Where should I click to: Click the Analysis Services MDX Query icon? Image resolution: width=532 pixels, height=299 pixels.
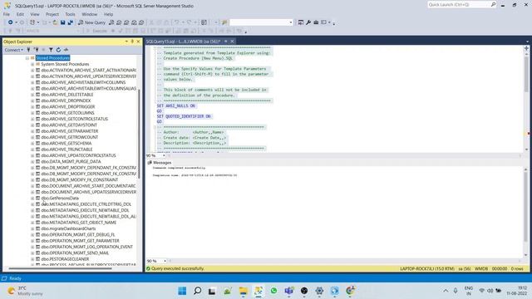click(x=119, y=22)
